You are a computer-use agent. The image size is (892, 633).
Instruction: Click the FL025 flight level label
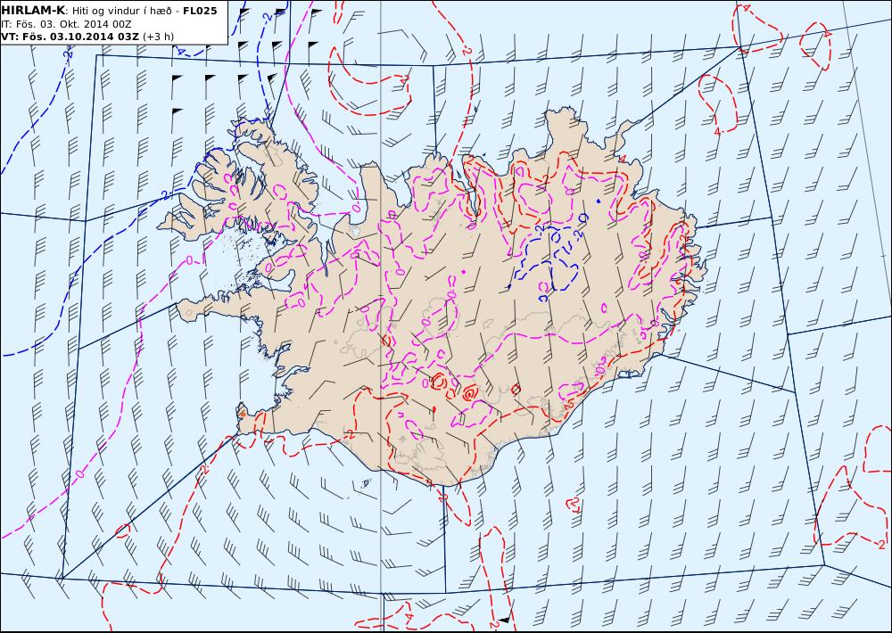pyautogui.click(x=200, y=11)
